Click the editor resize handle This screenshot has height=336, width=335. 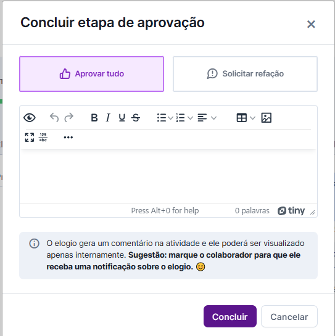point(312,212)
